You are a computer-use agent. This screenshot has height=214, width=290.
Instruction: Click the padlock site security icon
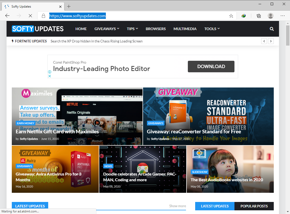tap(43, 16)
